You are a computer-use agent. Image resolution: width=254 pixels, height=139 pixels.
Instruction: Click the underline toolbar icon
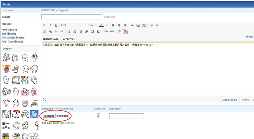pos(56,25)
